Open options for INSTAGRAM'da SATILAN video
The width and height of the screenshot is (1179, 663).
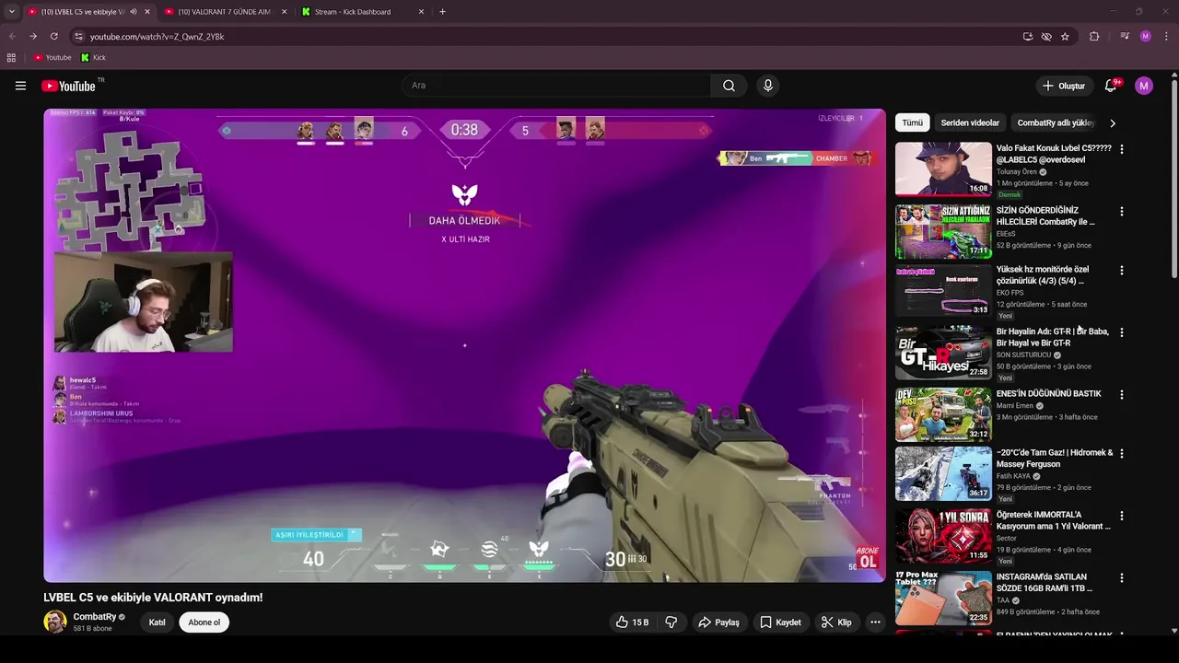pos(1121,578)
